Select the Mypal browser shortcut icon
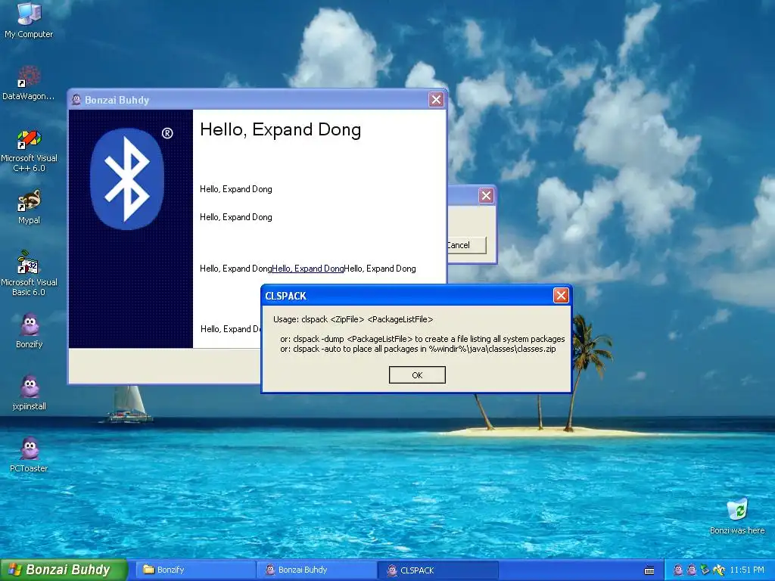Viewport: 775px width, 581px height. (29, 207)
